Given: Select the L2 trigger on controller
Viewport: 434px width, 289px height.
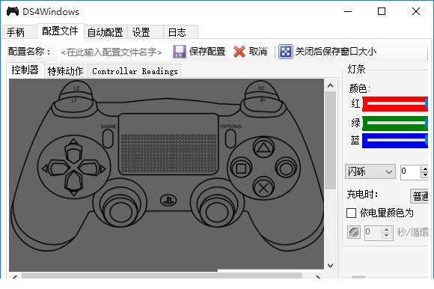Looking at the screenshot, I should (x=76, y=88).
